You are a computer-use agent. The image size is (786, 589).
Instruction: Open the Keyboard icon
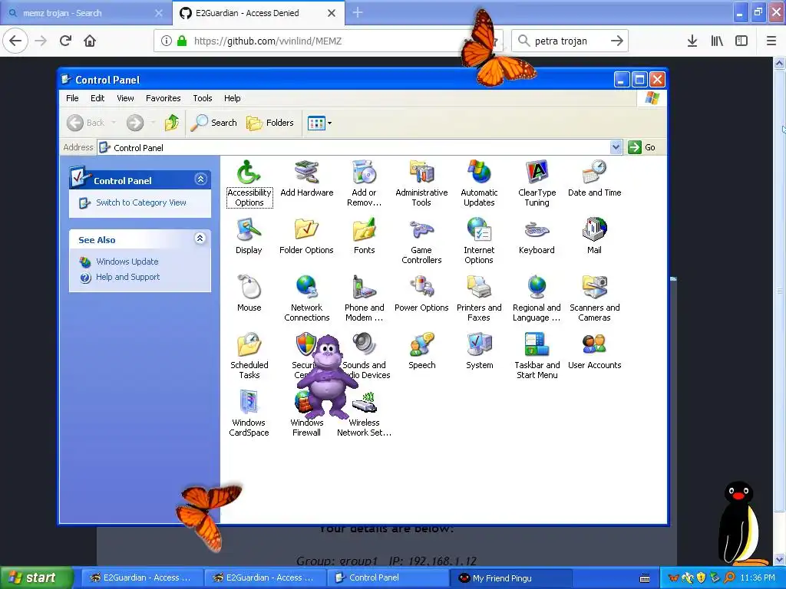[x=537, y=236]
